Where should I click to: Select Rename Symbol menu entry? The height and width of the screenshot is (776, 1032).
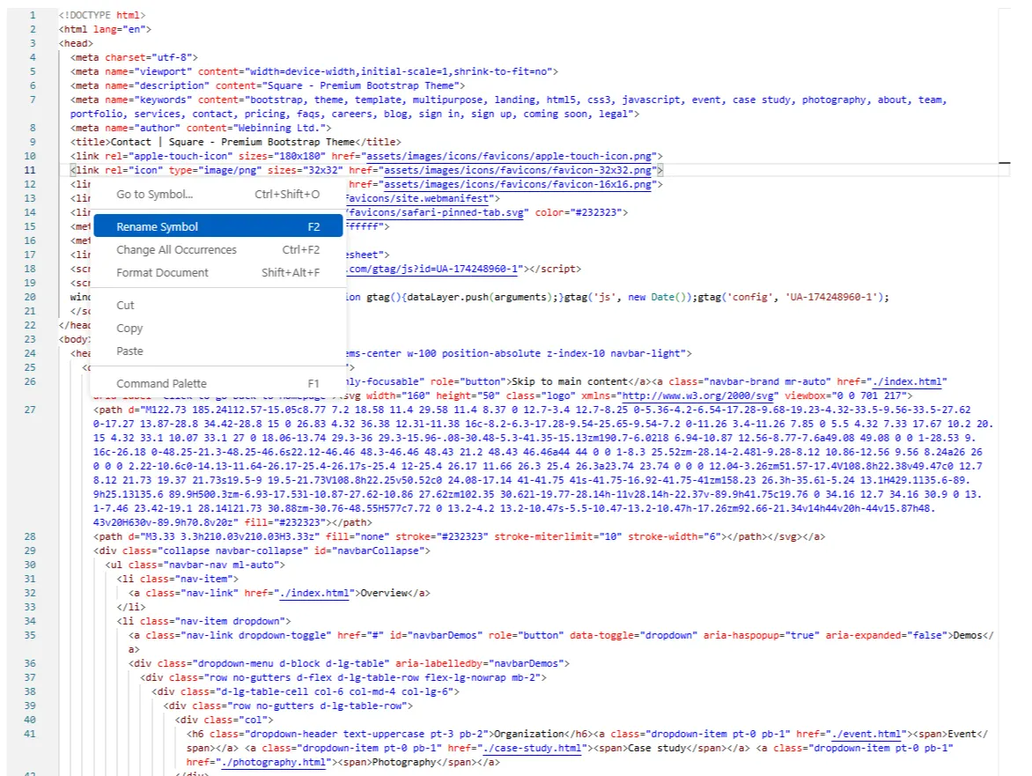[217, 226]
